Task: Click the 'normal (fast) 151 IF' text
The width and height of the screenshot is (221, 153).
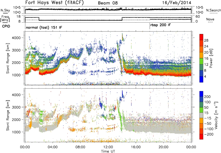Action: 44,27
